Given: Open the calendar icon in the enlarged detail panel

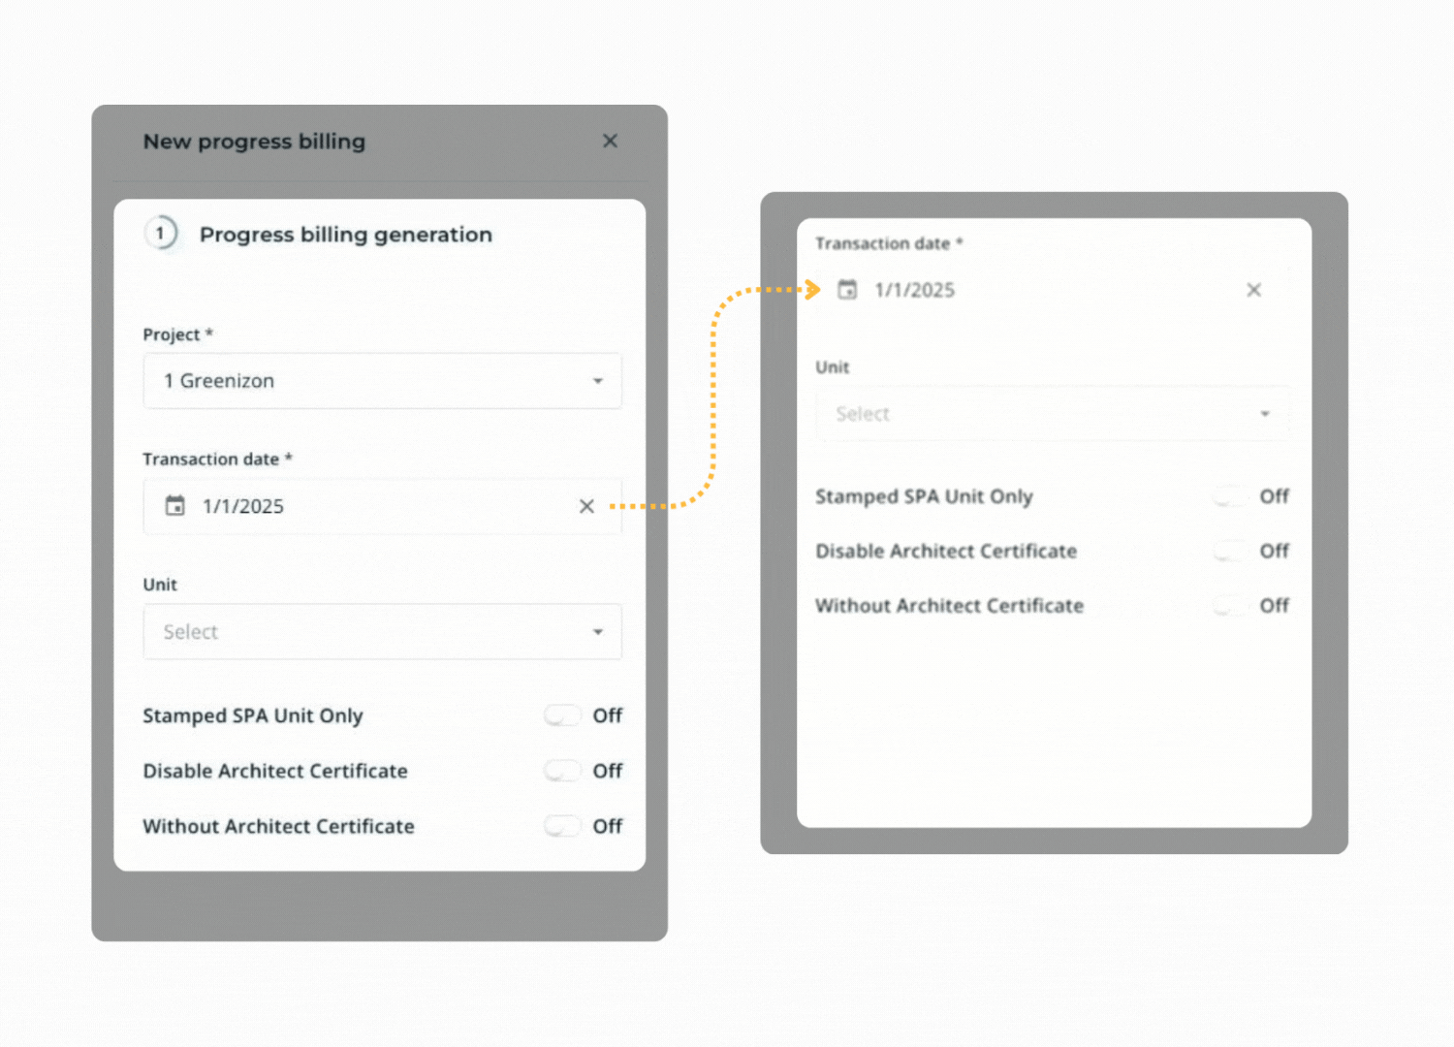Looking at the screenshot, I should 847,290.
